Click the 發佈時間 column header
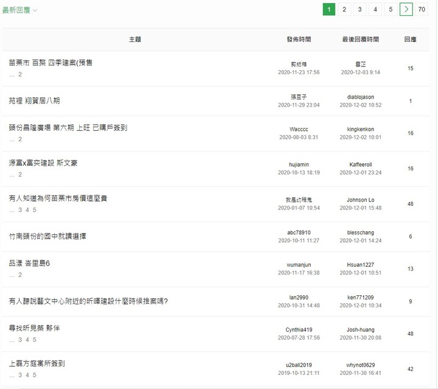This screenshot has width=438, height=389. [299, 40]
